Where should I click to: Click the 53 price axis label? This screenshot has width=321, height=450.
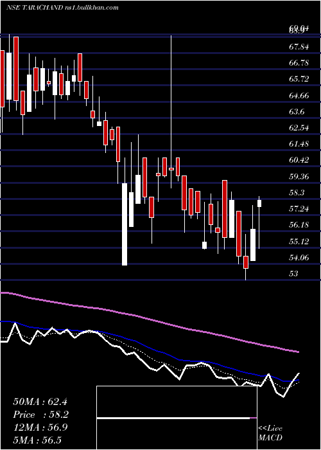pyautogui.click(x=294, y=274)
